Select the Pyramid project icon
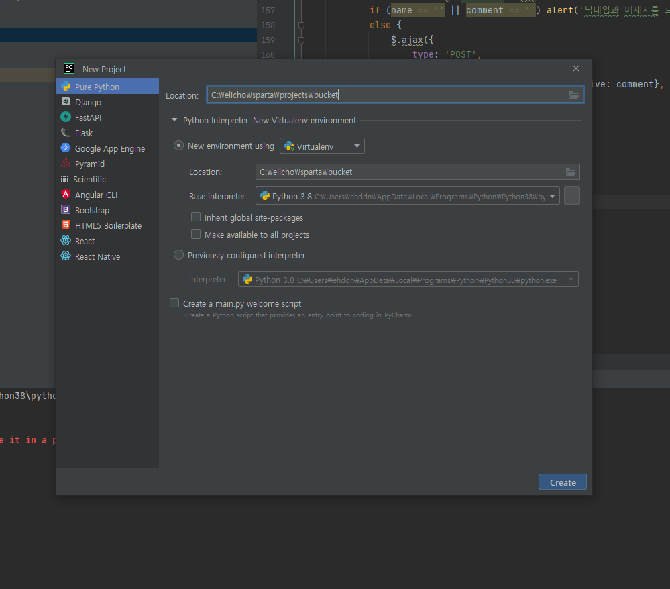Image resolution: width=670 pixels, height=589 pixels. coord(66,163)
